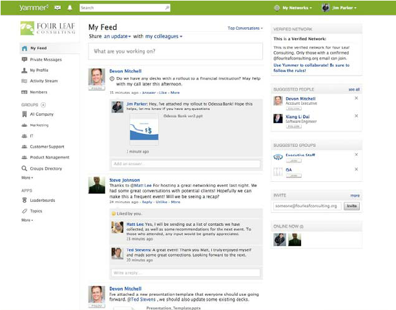The height and width of the screenshot is (310, 396).
Task: Click Steve Johnson's avatar on his post
Action: click(96, 185)
